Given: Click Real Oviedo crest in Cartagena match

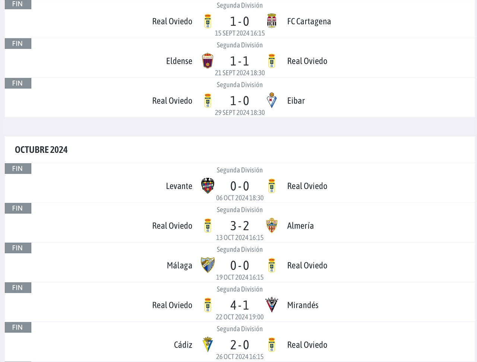Looking at the screenshot, I should coord(208,21).
